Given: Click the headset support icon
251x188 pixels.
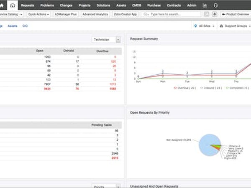Looking at the screenshot, I should [x=215, y=5].
